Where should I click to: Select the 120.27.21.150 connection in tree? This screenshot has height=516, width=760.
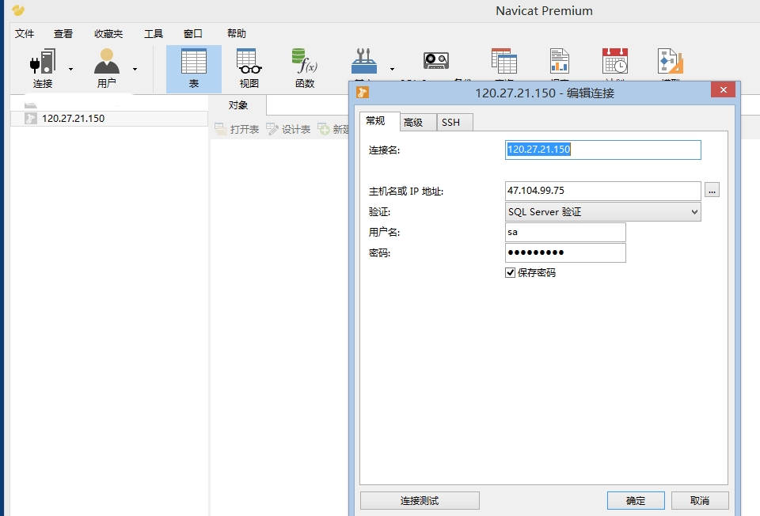(x=73, y=119)
